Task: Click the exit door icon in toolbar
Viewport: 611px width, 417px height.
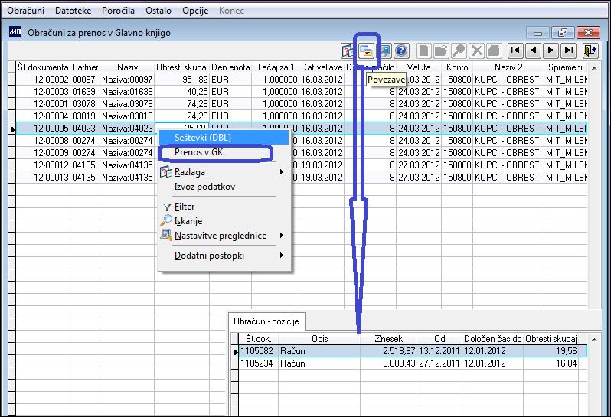Action: (x=590, y=50)
